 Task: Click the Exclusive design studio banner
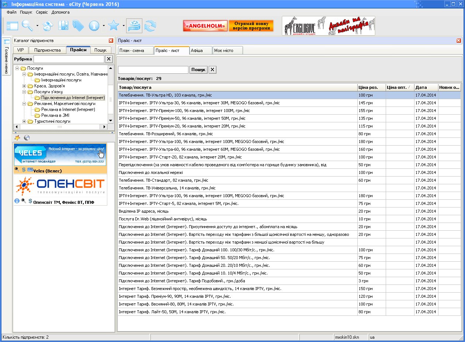[329, 26]
